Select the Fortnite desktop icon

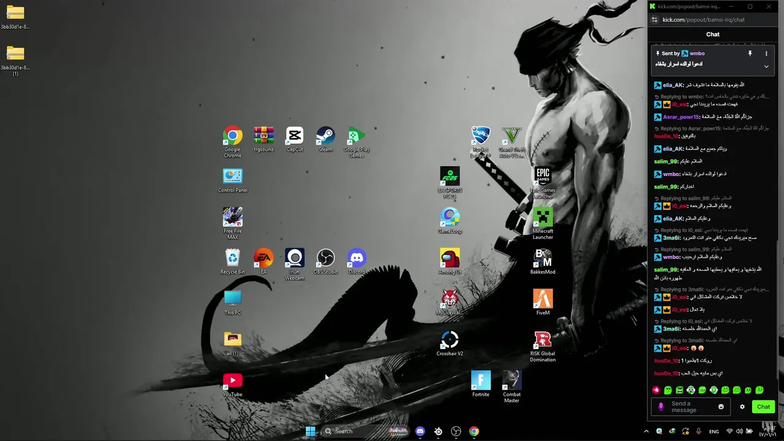pyautogui.click(x=481, y=385)
